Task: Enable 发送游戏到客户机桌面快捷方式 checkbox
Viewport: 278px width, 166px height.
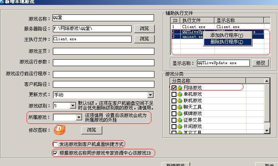Action: pyautogui.click(x=56, y=144)
